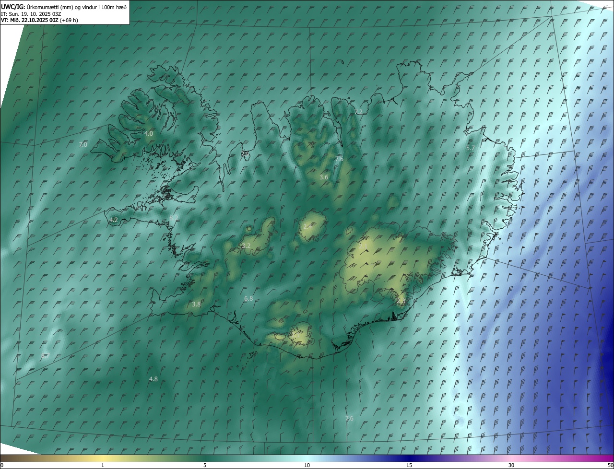Click the color scale tick labeled 30
614x469 pixels.
[x=511, y=465]
